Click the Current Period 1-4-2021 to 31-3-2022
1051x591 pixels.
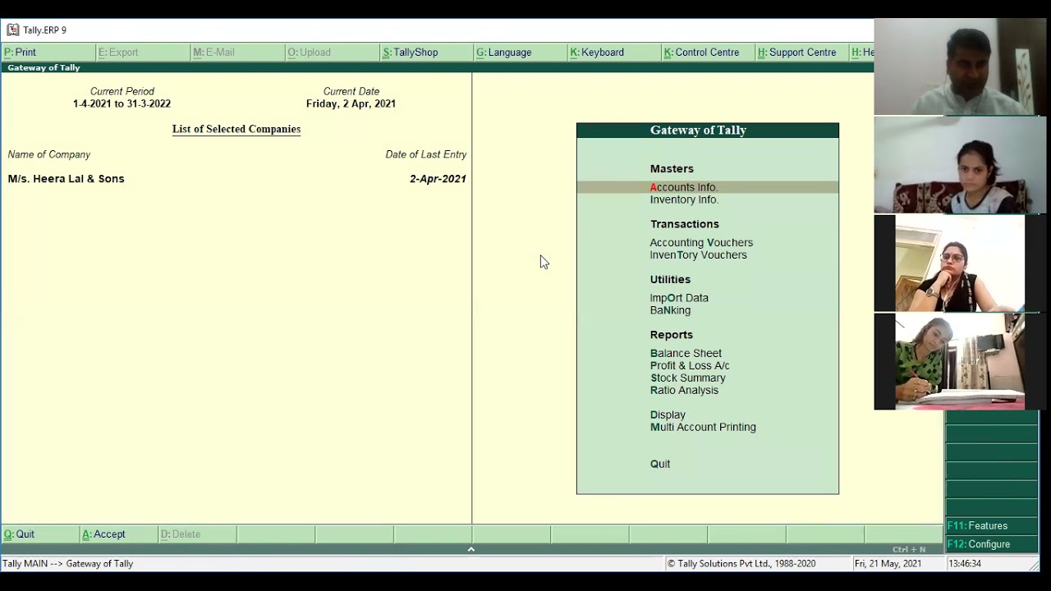(x=122, y=104)
